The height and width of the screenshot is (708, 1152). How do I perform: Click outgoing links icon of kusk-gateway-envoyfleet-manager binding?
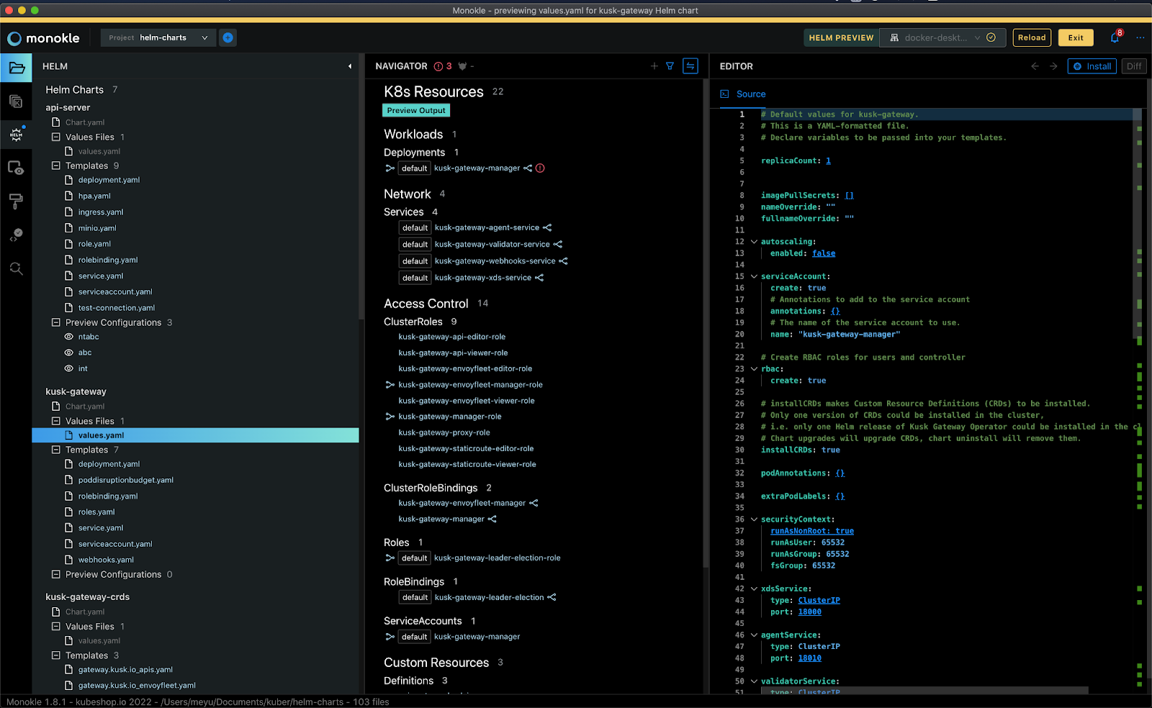pos(534,503)
